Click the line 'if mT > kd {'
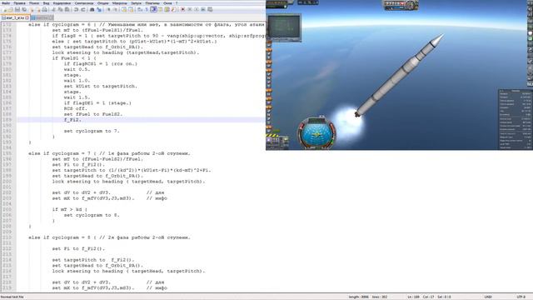 coord(70,209)
